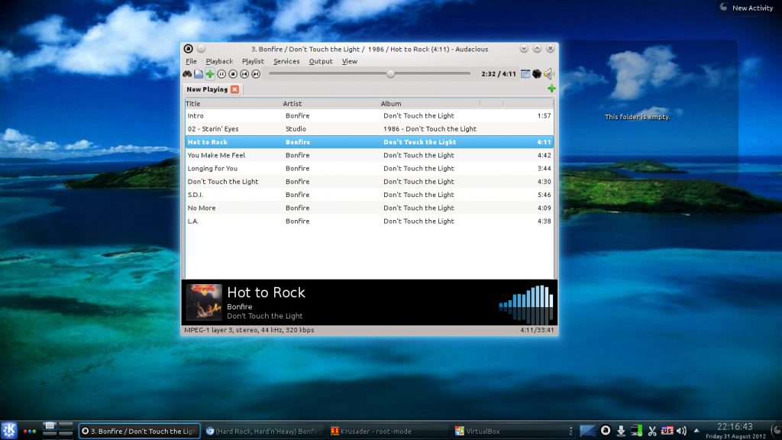Viewport: 782px width, 440px height.
Task: Sort by the Album column header
Action: (429, 104)
